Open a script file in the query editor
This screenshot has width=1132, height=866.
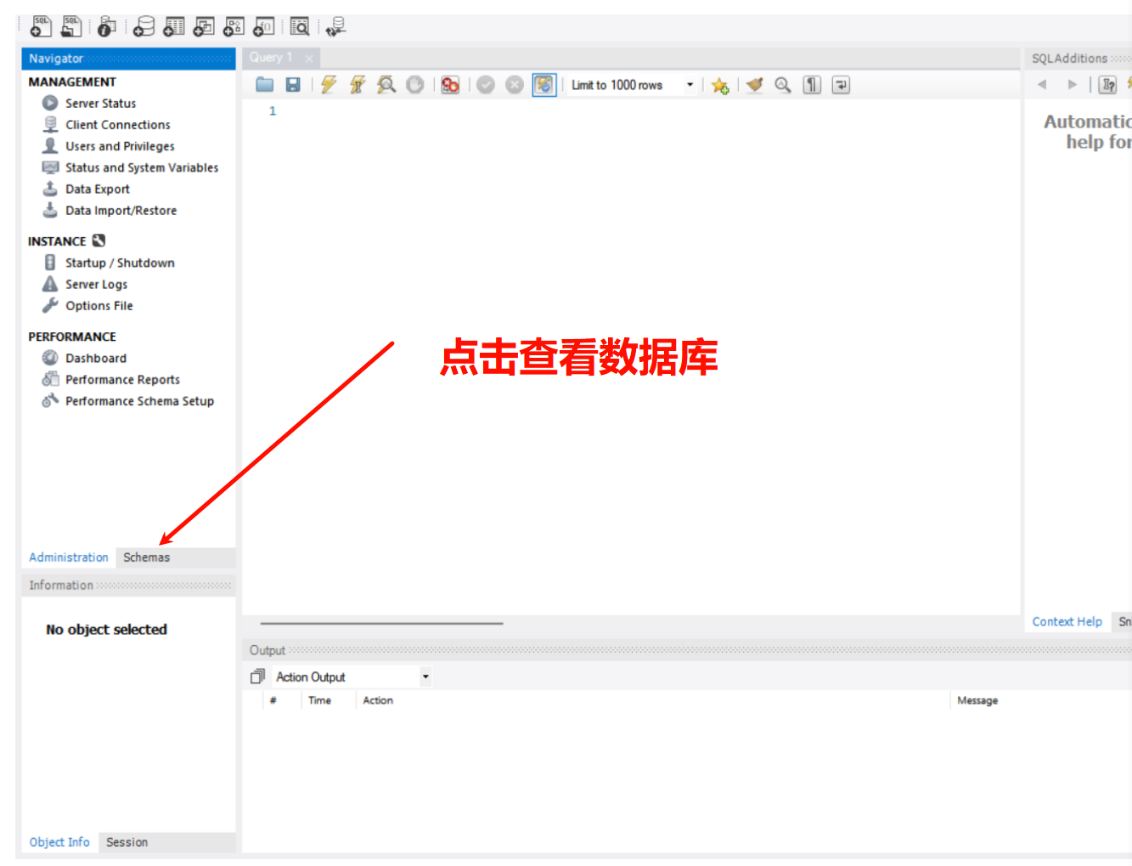(265, 85)
